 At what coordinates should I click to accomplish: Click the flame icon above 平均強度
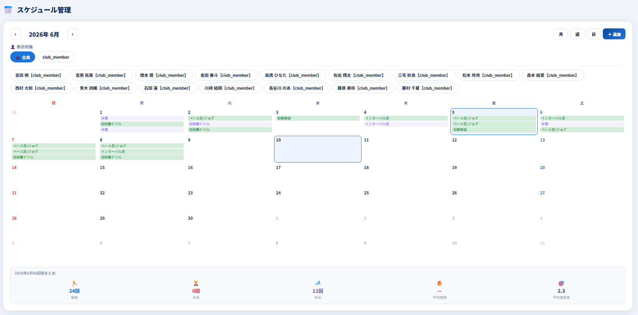(x=439, y=283)
